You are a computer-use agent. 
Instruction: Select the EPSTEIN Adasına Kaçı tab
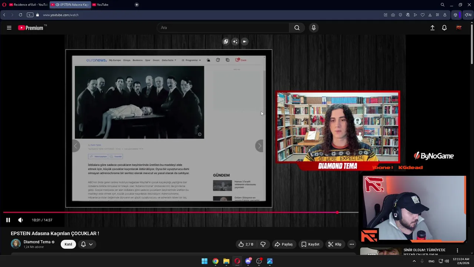70,5
